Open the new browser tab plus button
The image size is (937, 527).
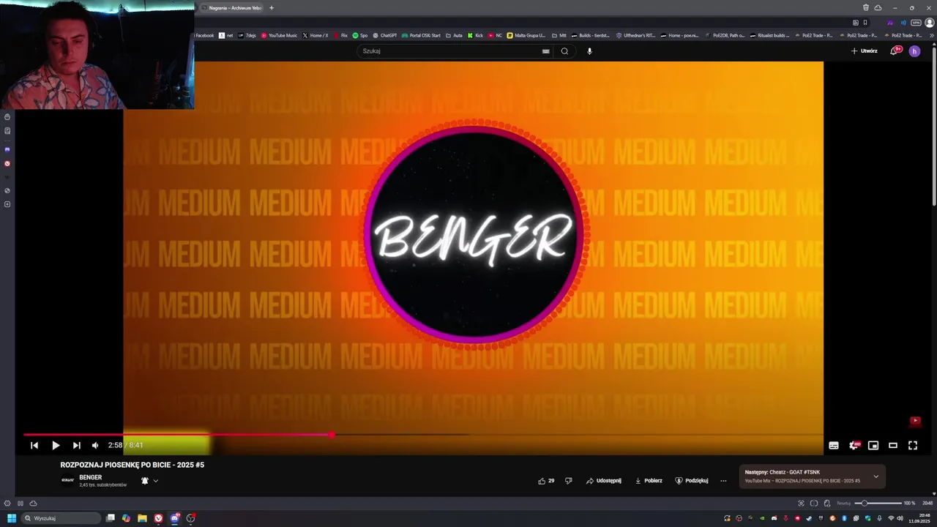(272, 8)
